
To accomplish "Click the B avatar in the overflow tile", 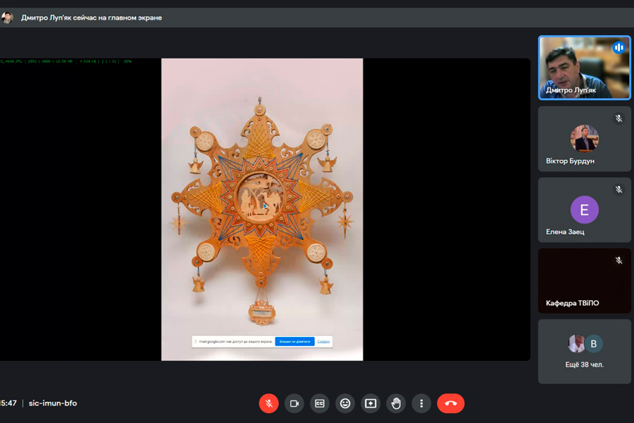I will (594, 343).
